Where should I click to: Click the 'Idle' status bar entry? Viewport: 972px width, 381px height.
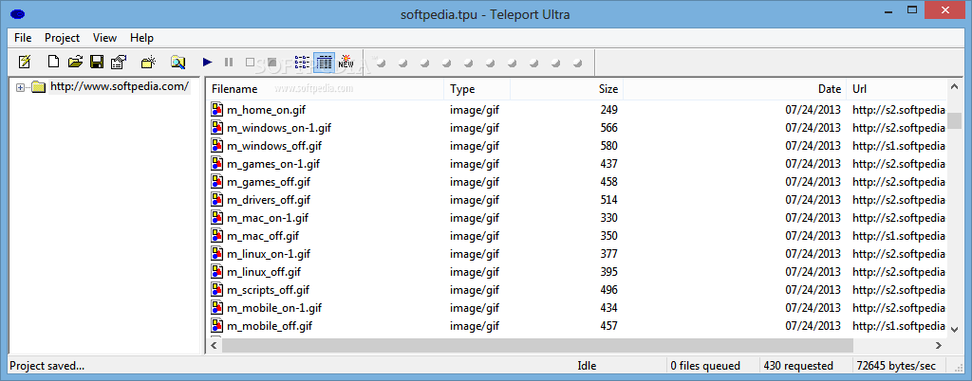click(x=587, y=366)
